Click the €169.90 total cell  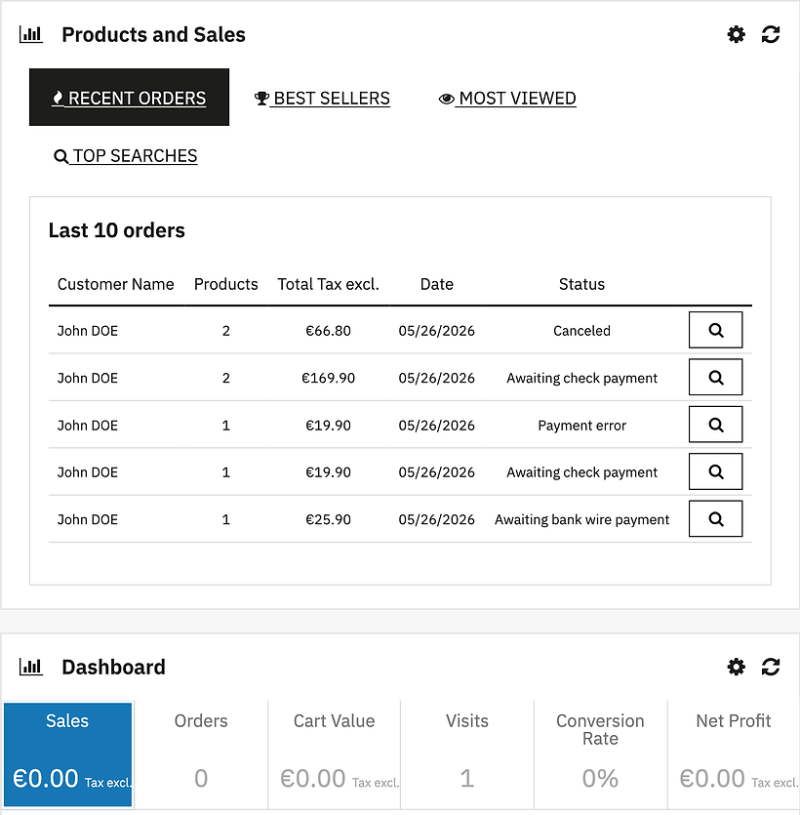[x=329, y=378]
